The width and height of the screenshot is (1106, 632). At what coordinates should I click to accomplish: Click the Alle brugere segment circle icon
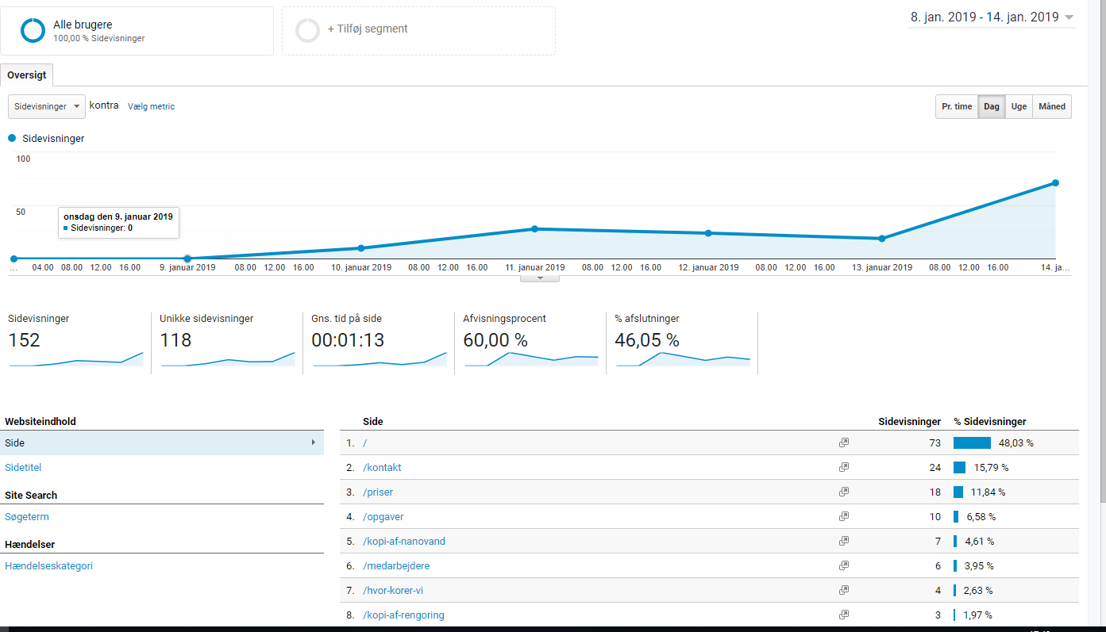(x=33, y=31)
